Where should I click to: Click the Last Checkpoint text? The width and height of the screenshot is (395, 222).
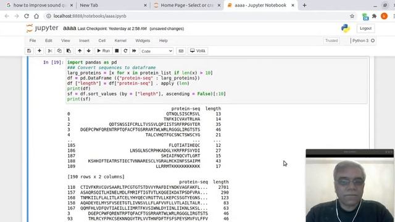click(x=112, y=29)
